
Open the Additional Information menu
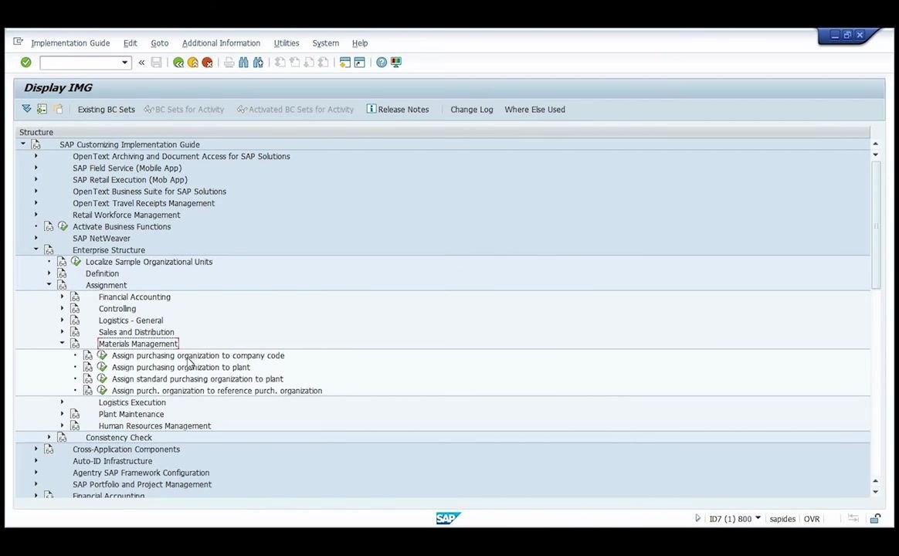pos(221,43)
